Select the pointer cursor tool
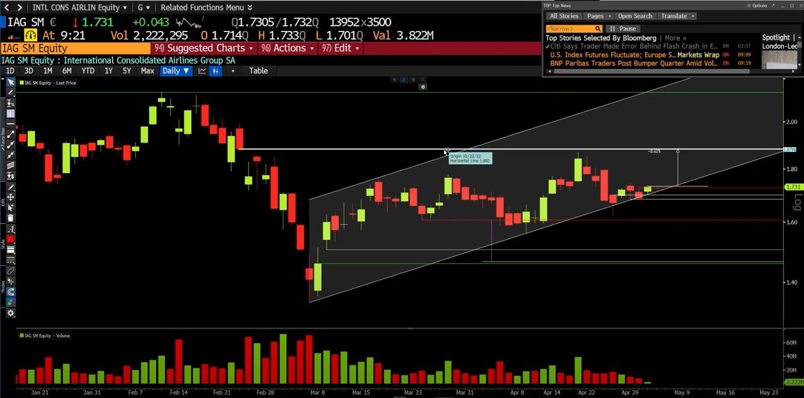This screenshot has width=804, height=398. (x=11, y=82)
